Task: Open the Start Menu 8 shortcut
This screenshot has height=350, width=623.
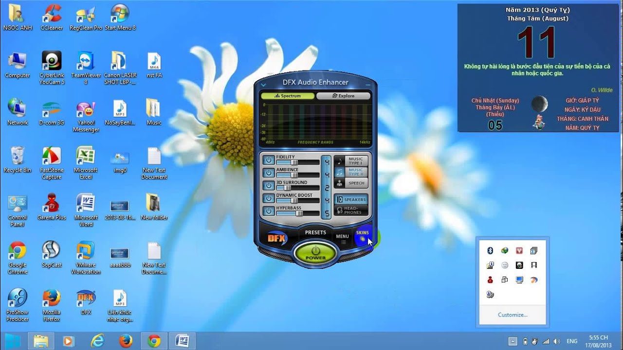Action: coord(120,18)
